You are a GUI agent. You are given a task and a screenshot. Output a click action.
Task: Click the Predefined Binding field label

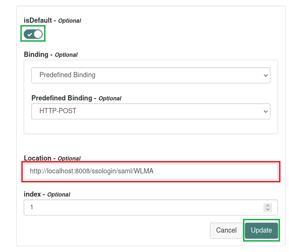coord(76,98)
